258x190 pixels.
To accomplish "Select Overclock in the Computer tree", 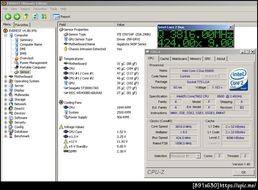I will tap(26, 58).
